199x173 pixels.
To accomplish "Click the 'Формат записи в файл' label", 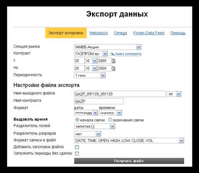I will [x=35, y=140].
